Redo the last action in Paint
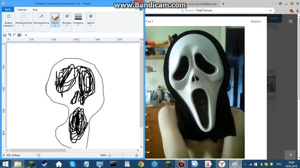300x168 pixels. coord(15,35)
